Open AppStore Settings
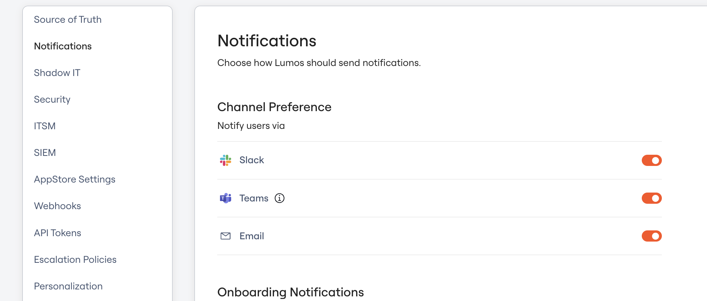Image resolution: width=707 pixels, height=301 pixels. [x=74, y=179]
